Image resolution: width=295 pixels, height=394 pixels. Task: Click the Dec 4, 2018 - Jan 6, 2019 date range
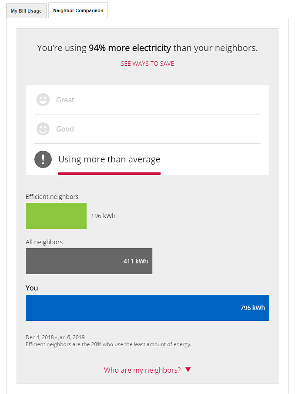(x=55, y=337)
